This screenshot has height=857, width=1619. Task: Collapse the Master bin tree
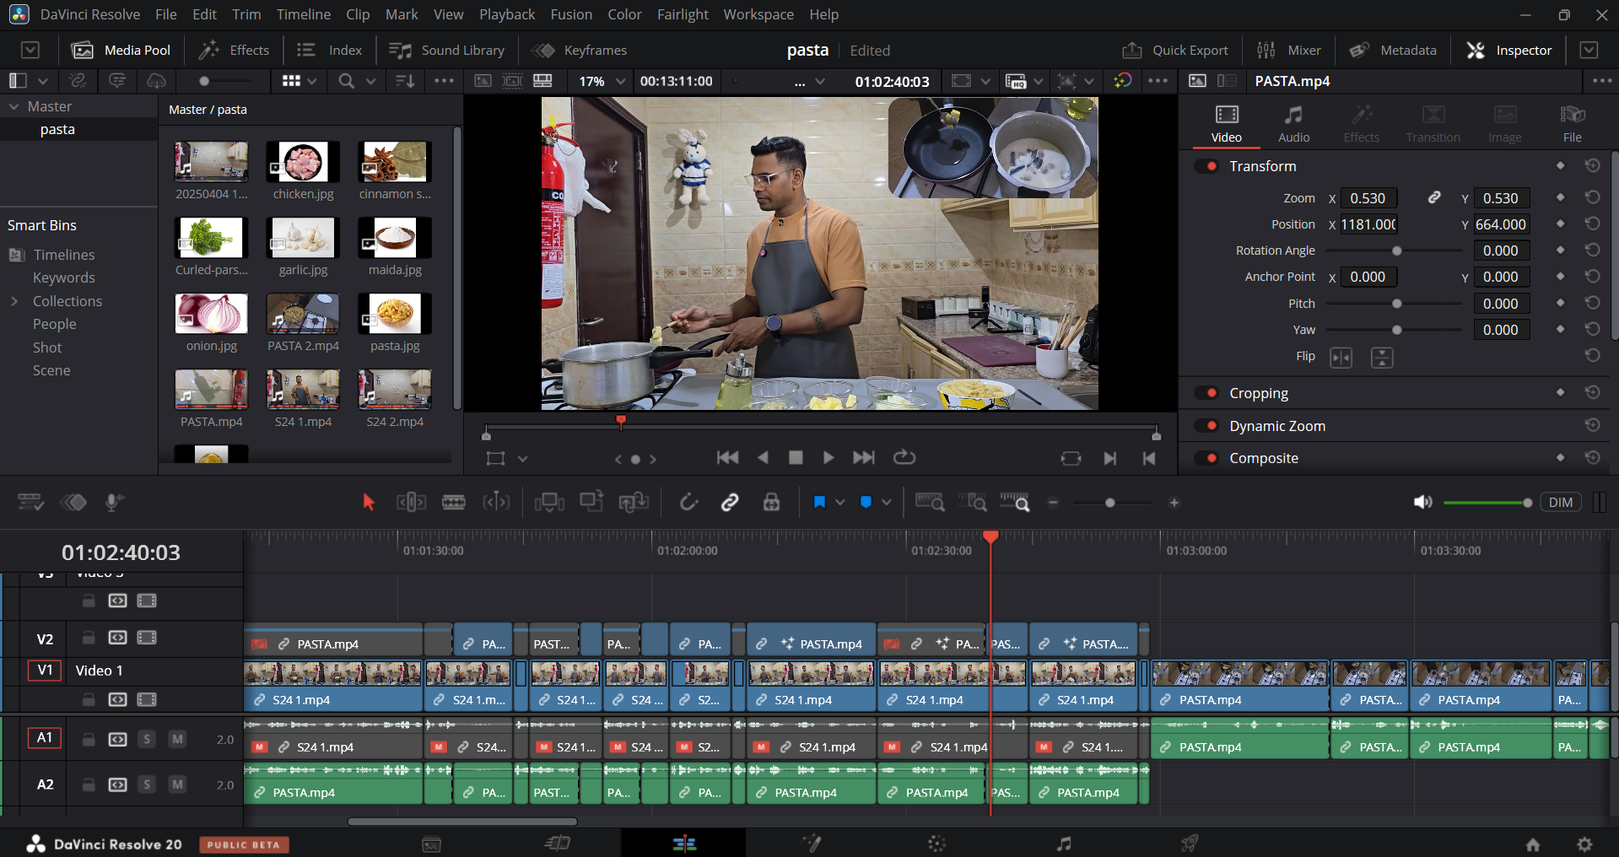14,106
